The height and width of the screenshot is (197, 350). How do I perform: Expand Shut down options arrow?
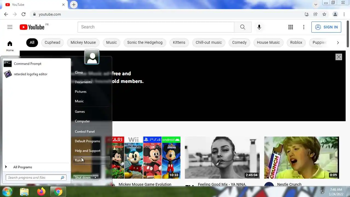(x=95, y=177)
